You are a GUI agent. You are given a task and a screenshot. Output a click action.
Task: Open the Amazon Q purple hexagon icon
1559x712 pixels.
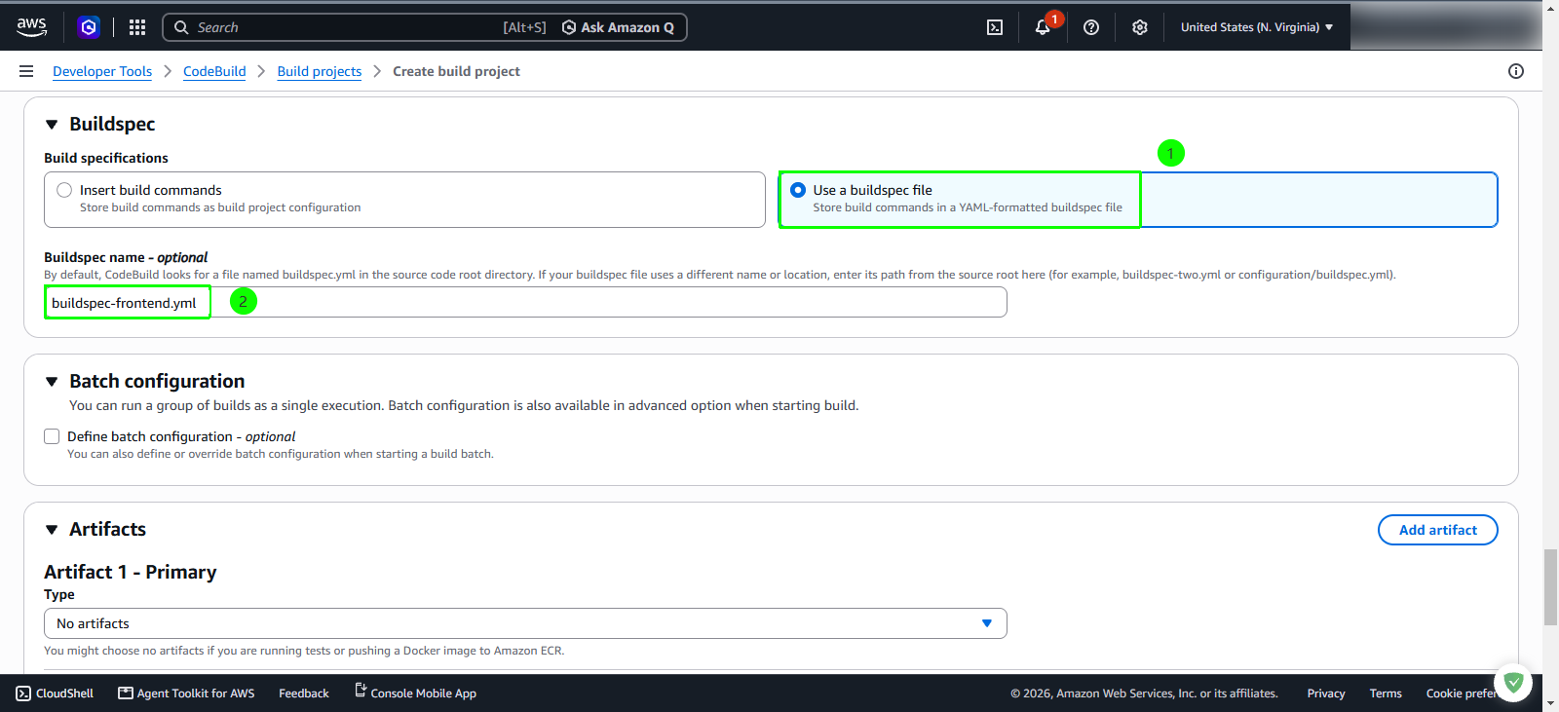point(89,27)
